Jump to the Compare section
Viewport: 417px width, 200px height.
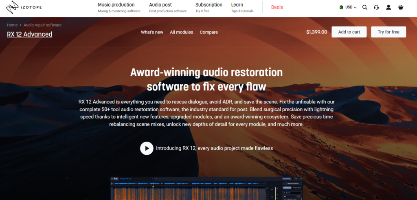click(x=209, y=32)
